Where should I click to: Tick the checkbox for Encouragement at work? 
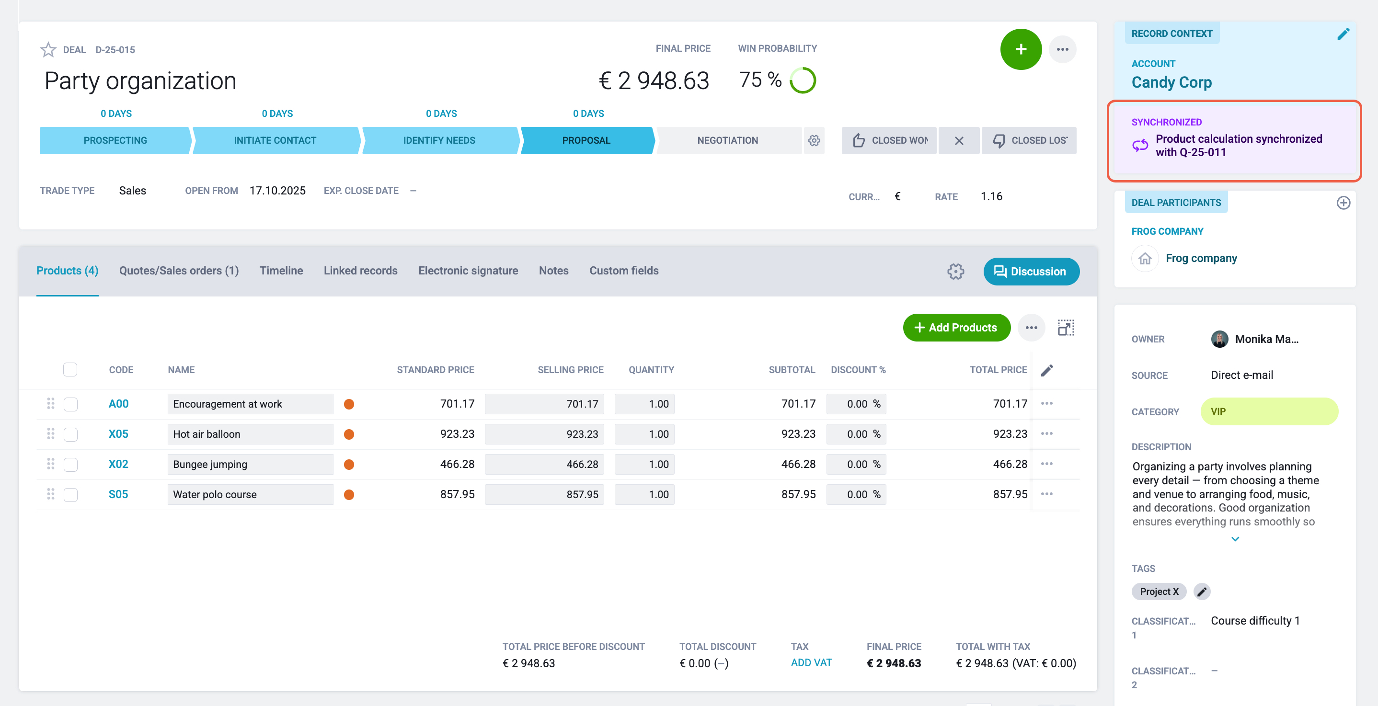[70, 404]
